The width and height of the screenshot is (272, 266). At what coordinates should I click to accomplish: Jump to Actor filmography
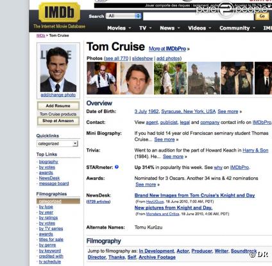183,251
